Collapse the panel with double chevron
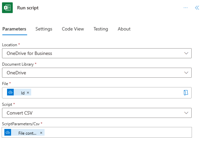The width and height of the screenshot is (201, 141). tap(197, 8)
